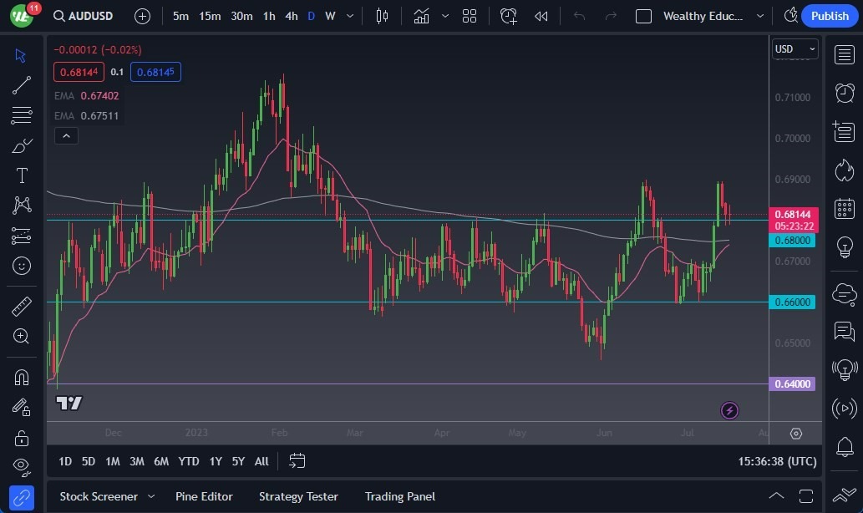Viewport: 863px width, 513px height.
Task: Select the Trend Line drawing tool
Action: coord(22,84)
